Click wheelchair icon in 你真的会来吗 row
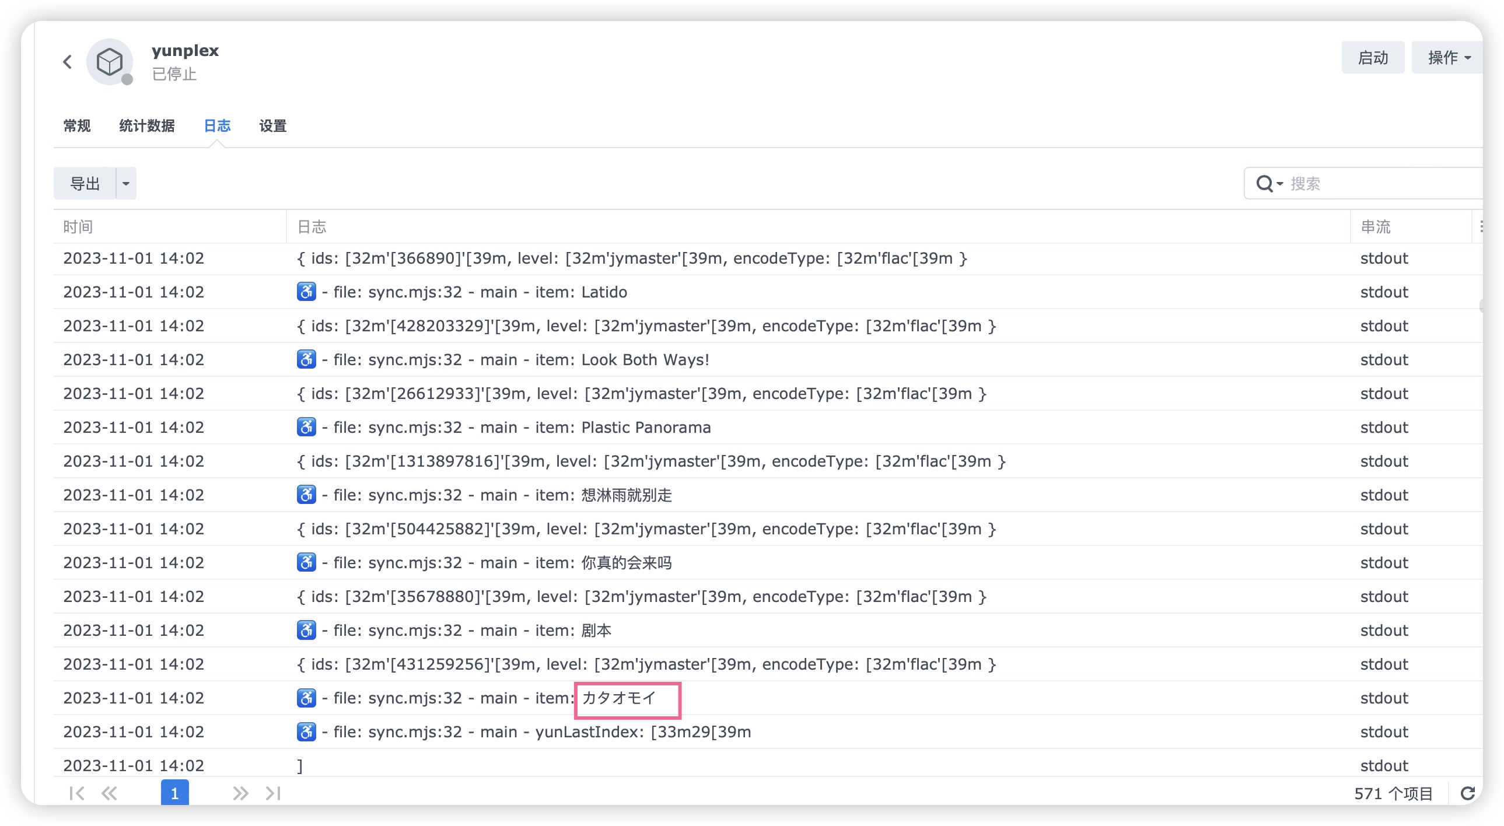 click(306, 562)
